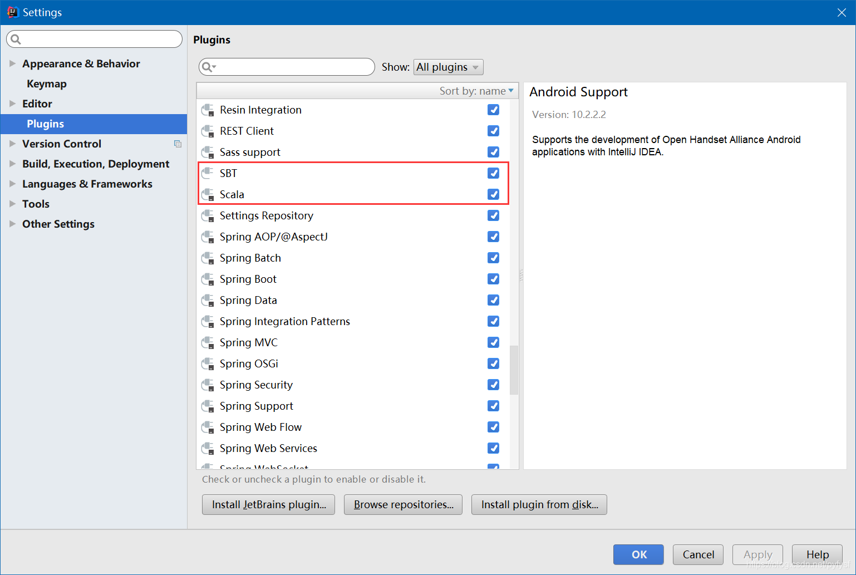Click the IntelliJ IDEA logo in title bar
This screenshot has width=856, height=575.
(12, 12)
